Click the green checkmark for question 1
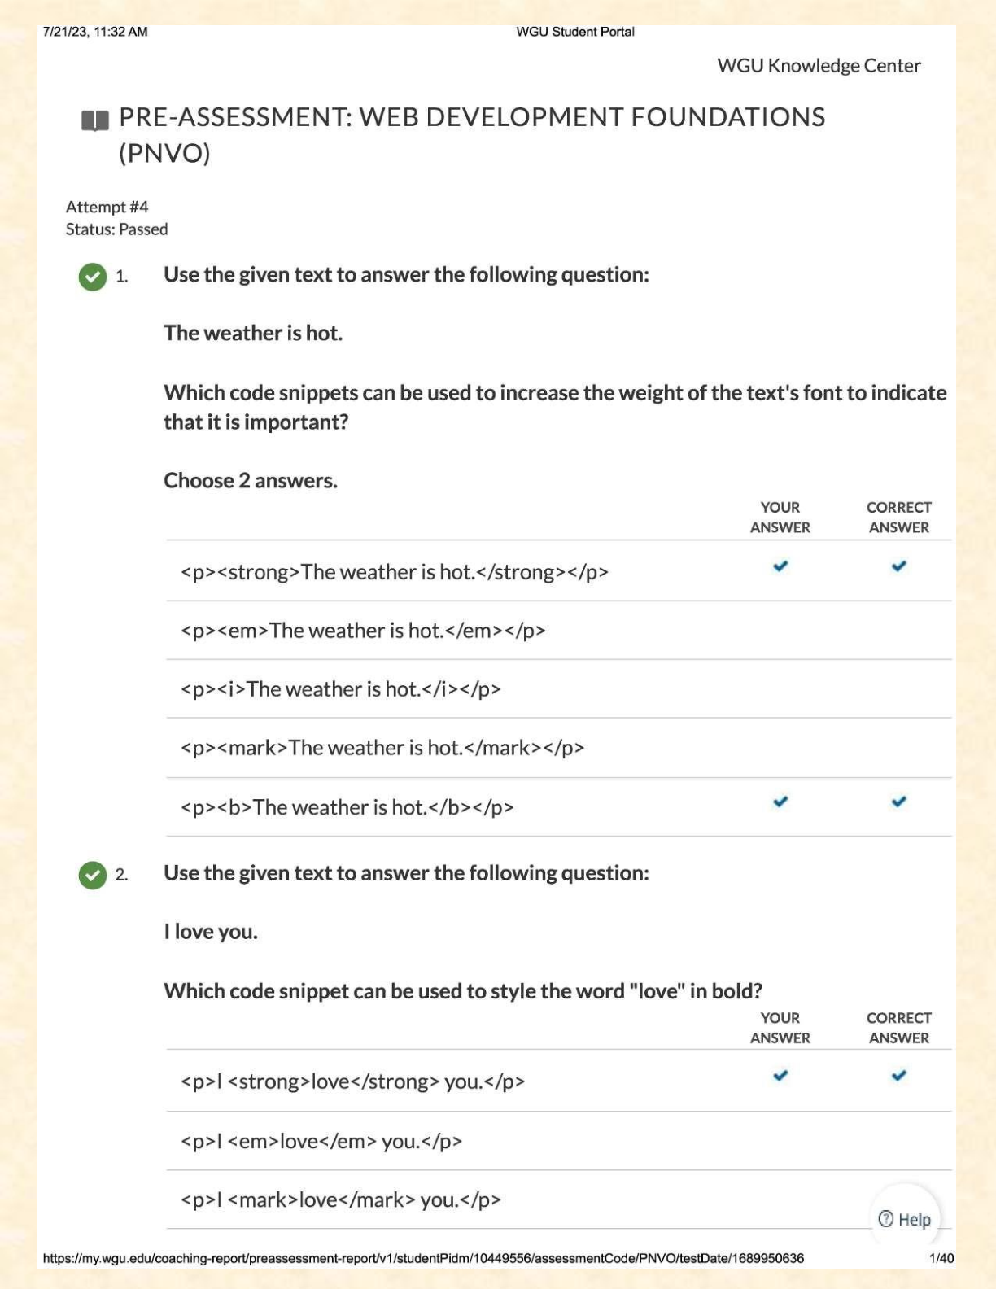 tap(93, 277)
